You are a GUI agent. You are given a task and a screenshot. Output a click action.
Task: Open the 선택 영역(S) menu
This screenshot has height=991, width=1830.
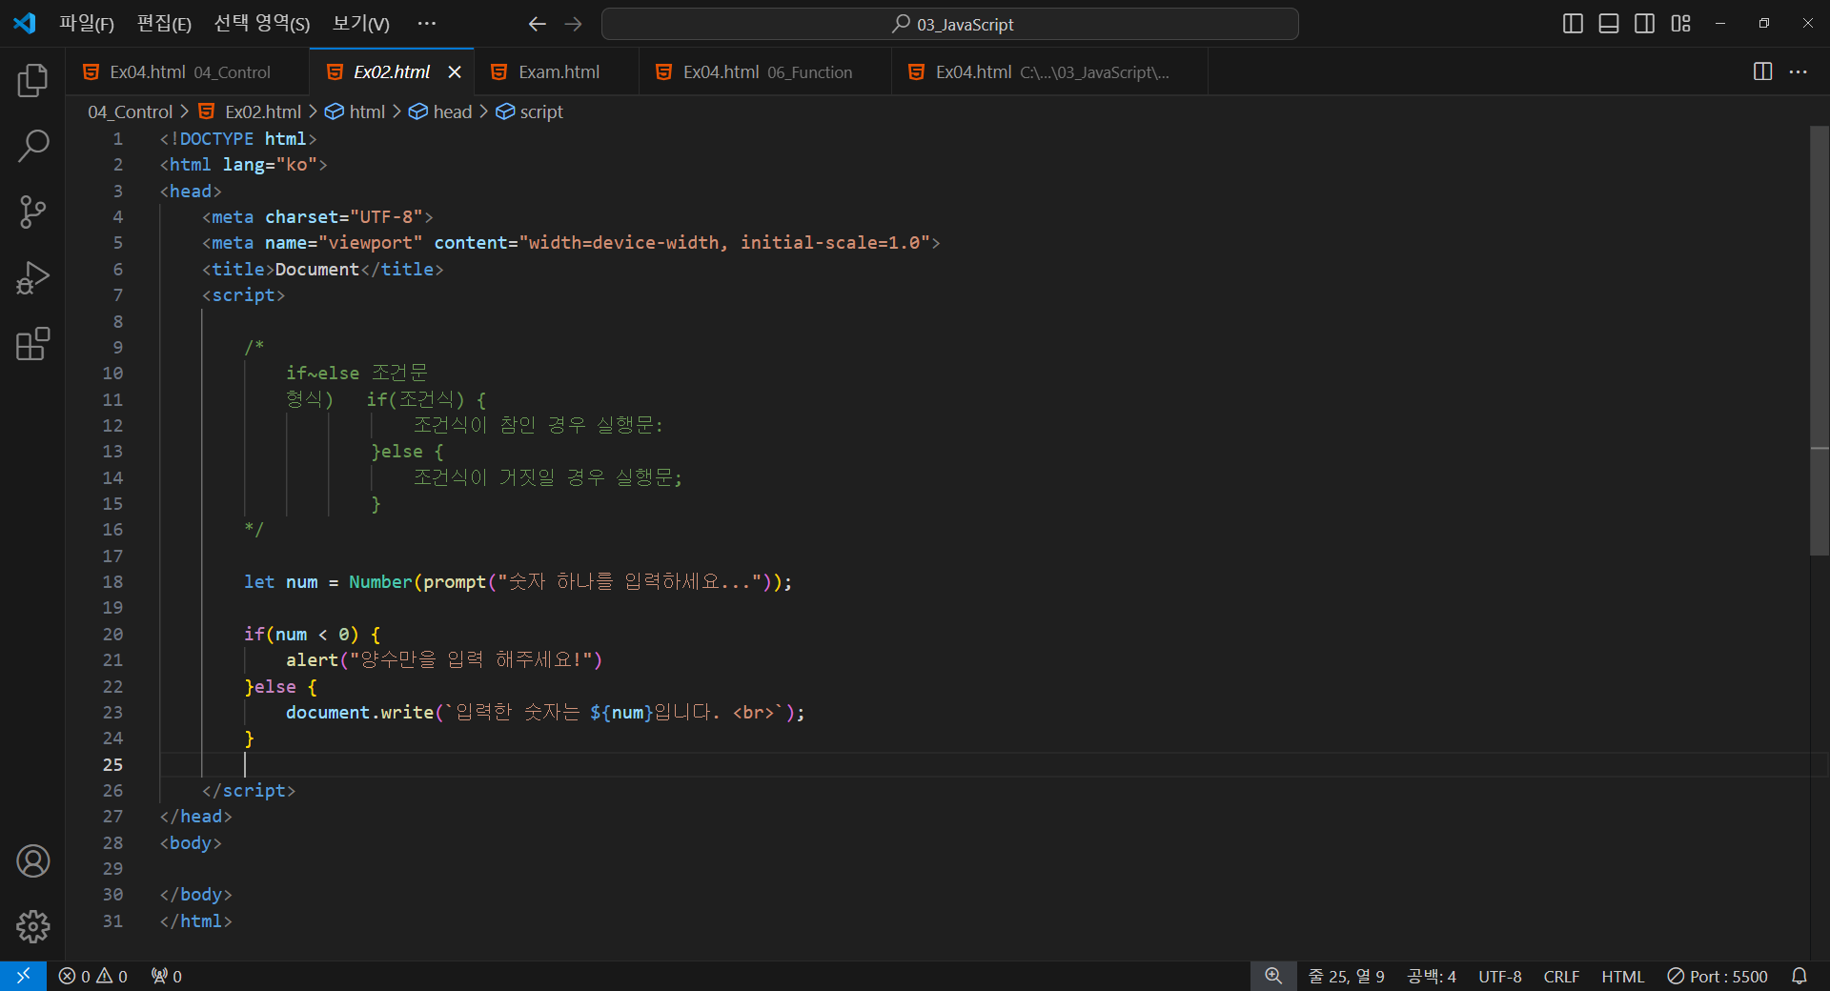point(261,24)
